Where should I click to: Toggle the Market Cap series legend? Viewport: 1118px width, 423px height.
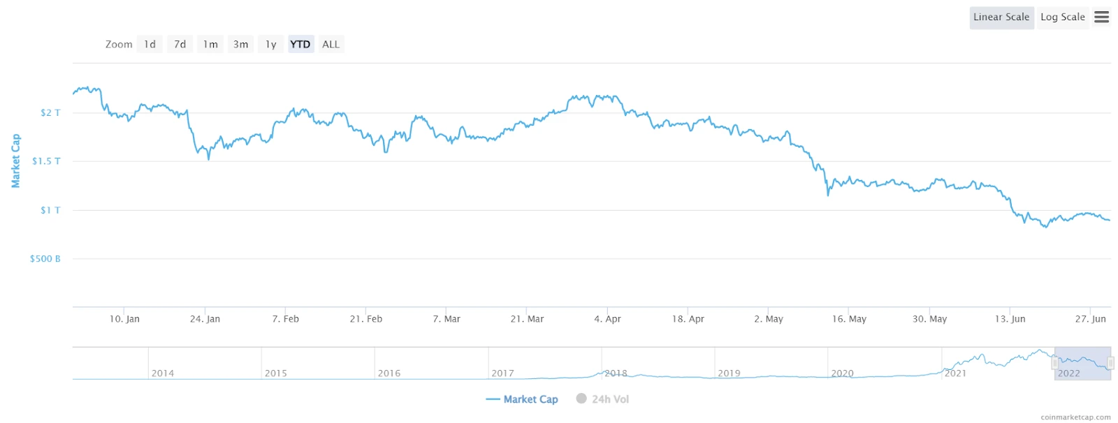pos(522,399)
